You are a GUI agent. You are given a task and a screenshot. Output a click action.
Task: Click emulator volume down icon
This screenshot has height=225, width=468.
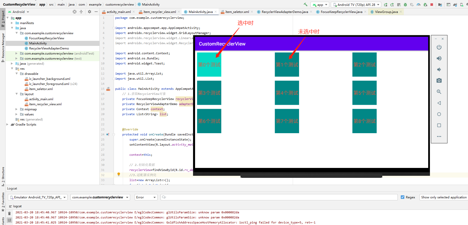click(439, 70)
